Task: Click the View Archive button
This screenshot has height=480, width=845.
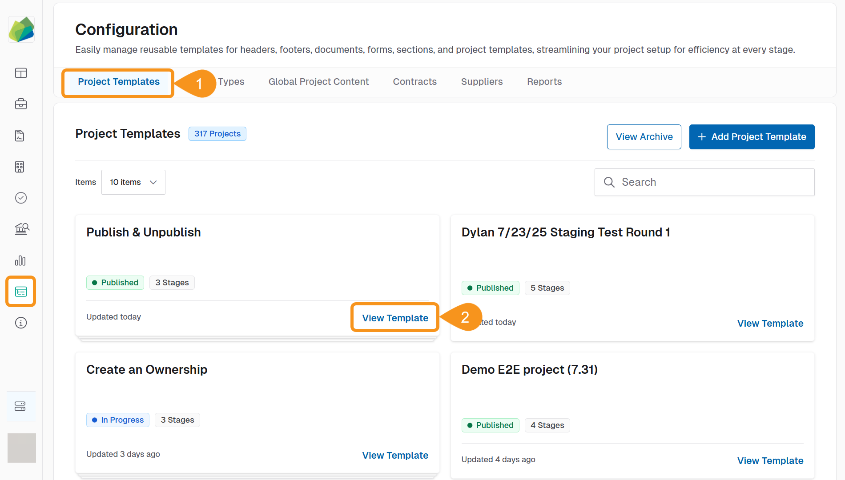Action: pyautogui.click(x=644, y=137)
